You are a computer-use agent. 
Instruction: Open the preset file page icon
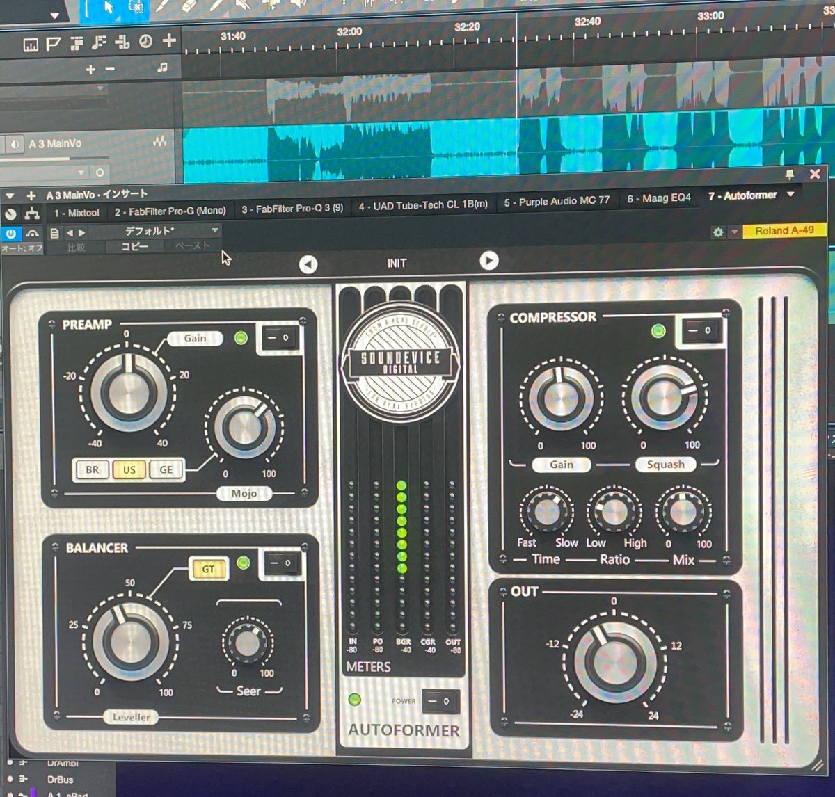pos(55,233)
